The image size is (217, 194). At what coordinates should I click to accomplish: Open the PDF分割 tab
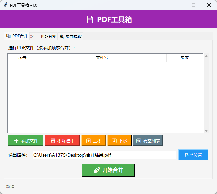[x=43, y=36]
